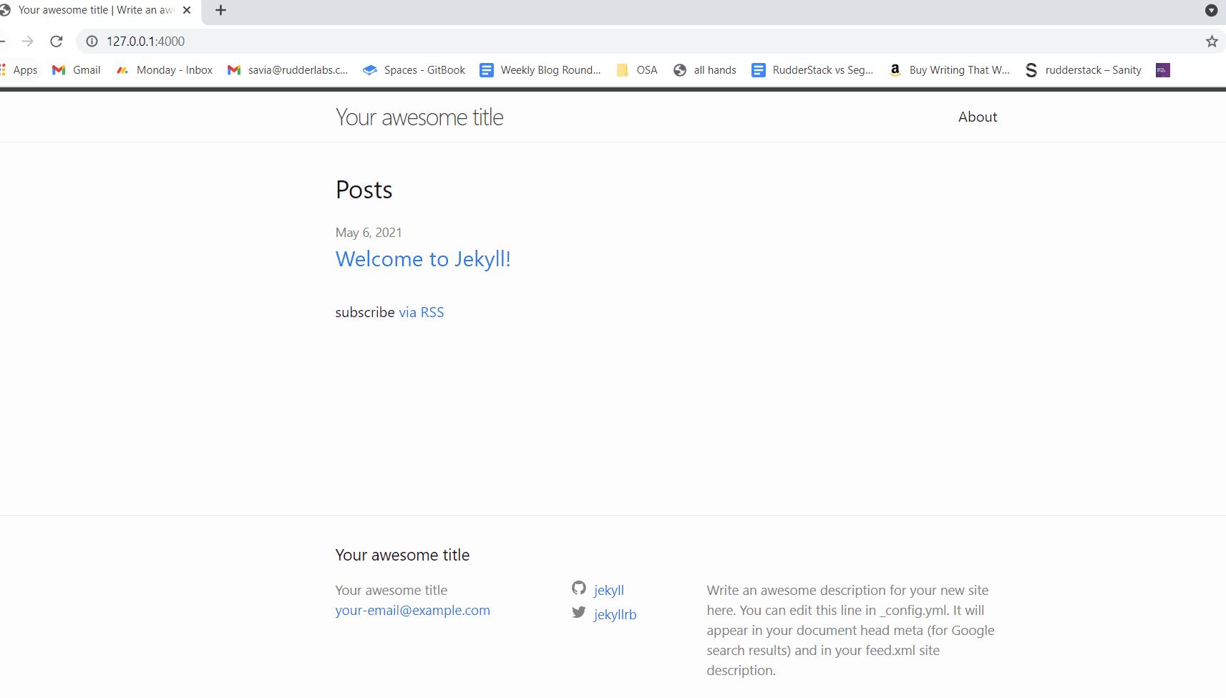
Task: Open the 'Welcome to Jekyll!' post
Action: coord(423,259)
